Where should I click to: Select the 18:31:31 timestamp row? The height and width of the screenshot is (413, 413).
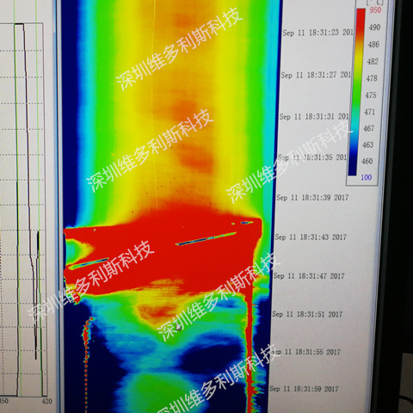click(314, 116)
